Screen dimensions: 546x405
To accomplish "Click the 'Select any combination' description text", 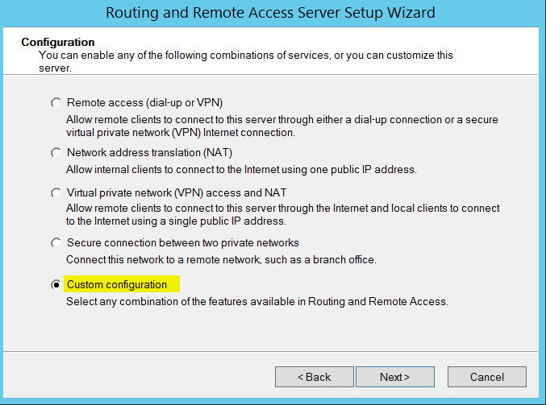I will coord(256,302).
